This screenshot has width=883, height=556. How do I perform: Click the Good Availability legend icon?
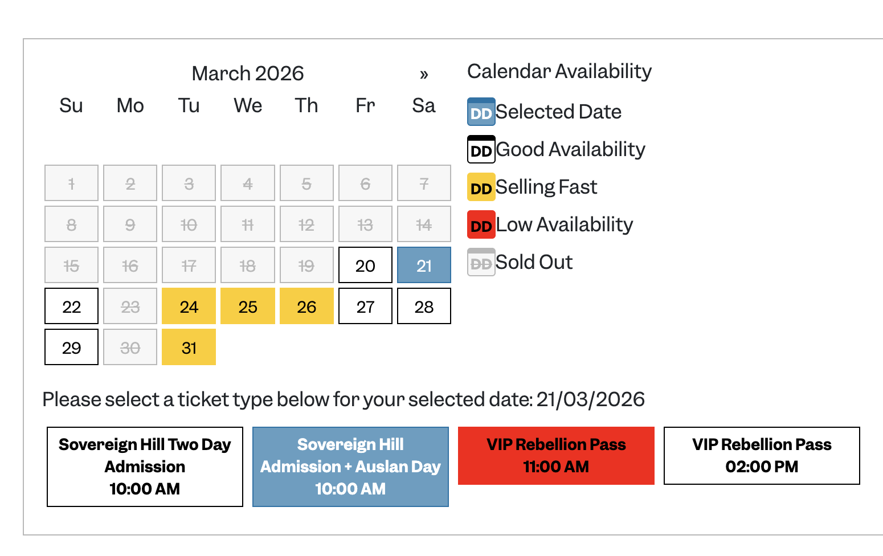(481, 150)
